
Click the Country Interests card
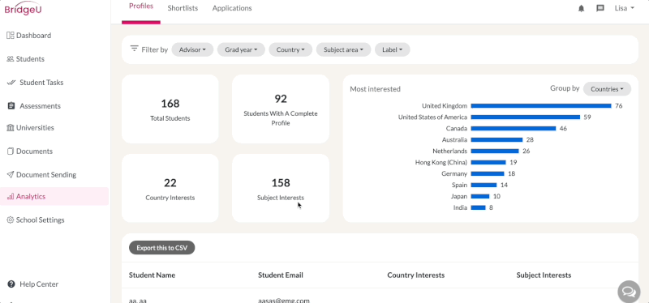point(170,189)
